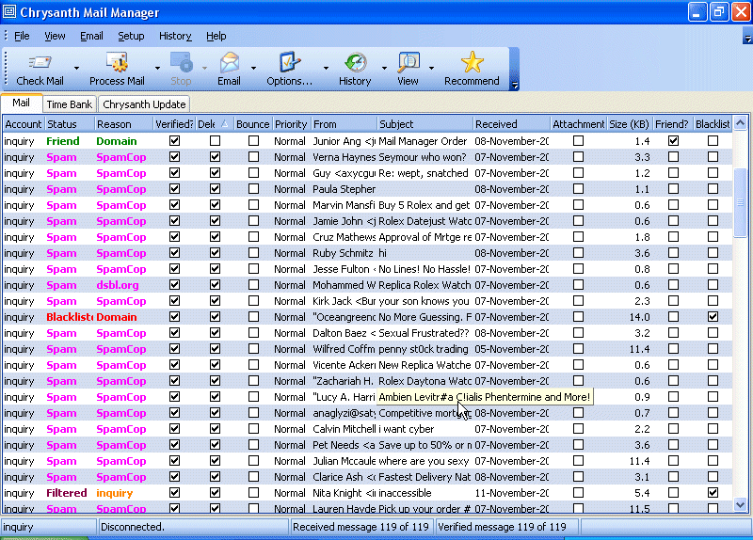The height and width of the screenshot is (540, 753).
Task: Click the 'dsbl.org' reason cell
Action: [124, 285]
